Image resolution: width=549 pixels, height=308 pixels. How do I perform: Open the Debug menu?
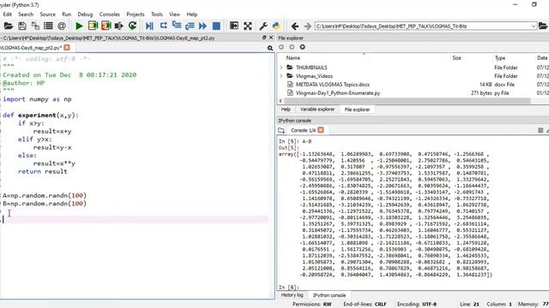tap(85, 15)
